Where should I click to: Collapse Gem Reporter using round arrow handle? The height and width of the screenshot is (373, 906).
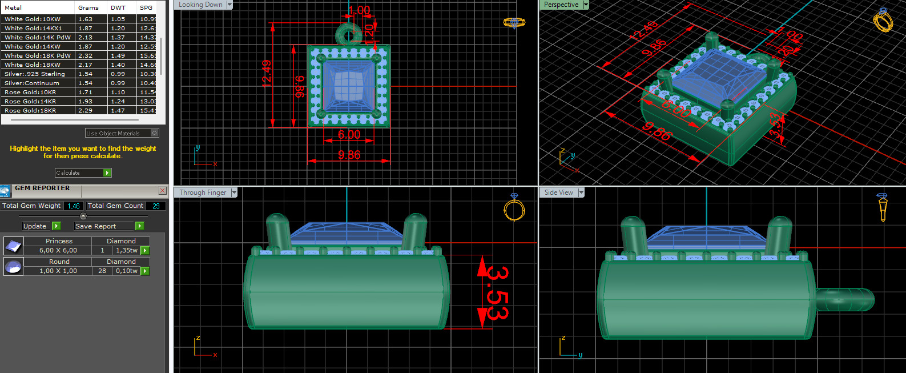coord(83,216)
